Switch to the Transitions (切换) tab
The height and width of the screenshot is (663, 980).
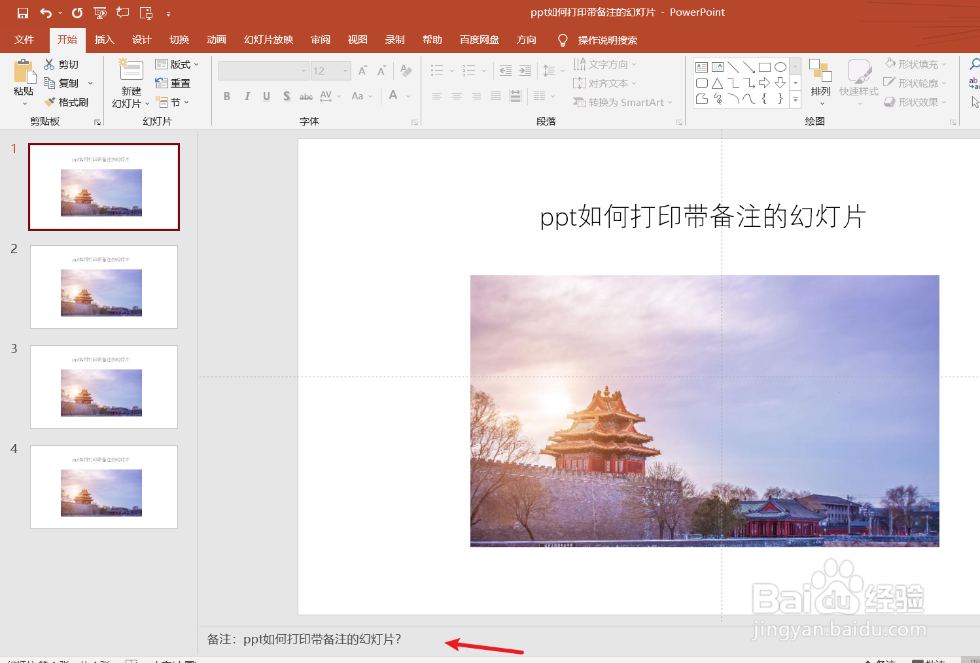tap(179, 40)
